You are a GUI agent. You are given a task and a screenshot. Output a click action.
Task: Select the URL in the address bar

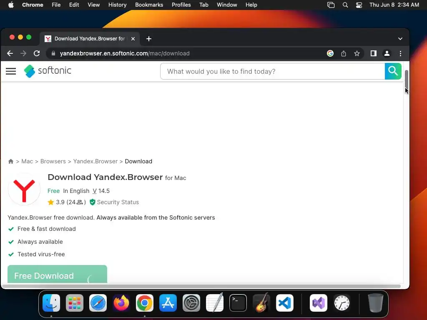tap(125, 54)
